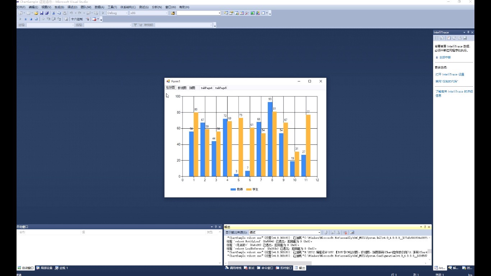Switch to 局部变量 locals tab

(x=44, y=268)
